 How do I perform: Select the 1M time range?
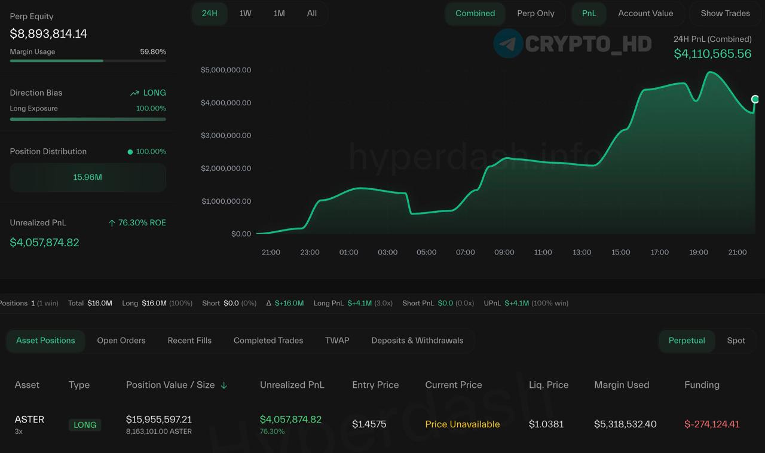279,13
